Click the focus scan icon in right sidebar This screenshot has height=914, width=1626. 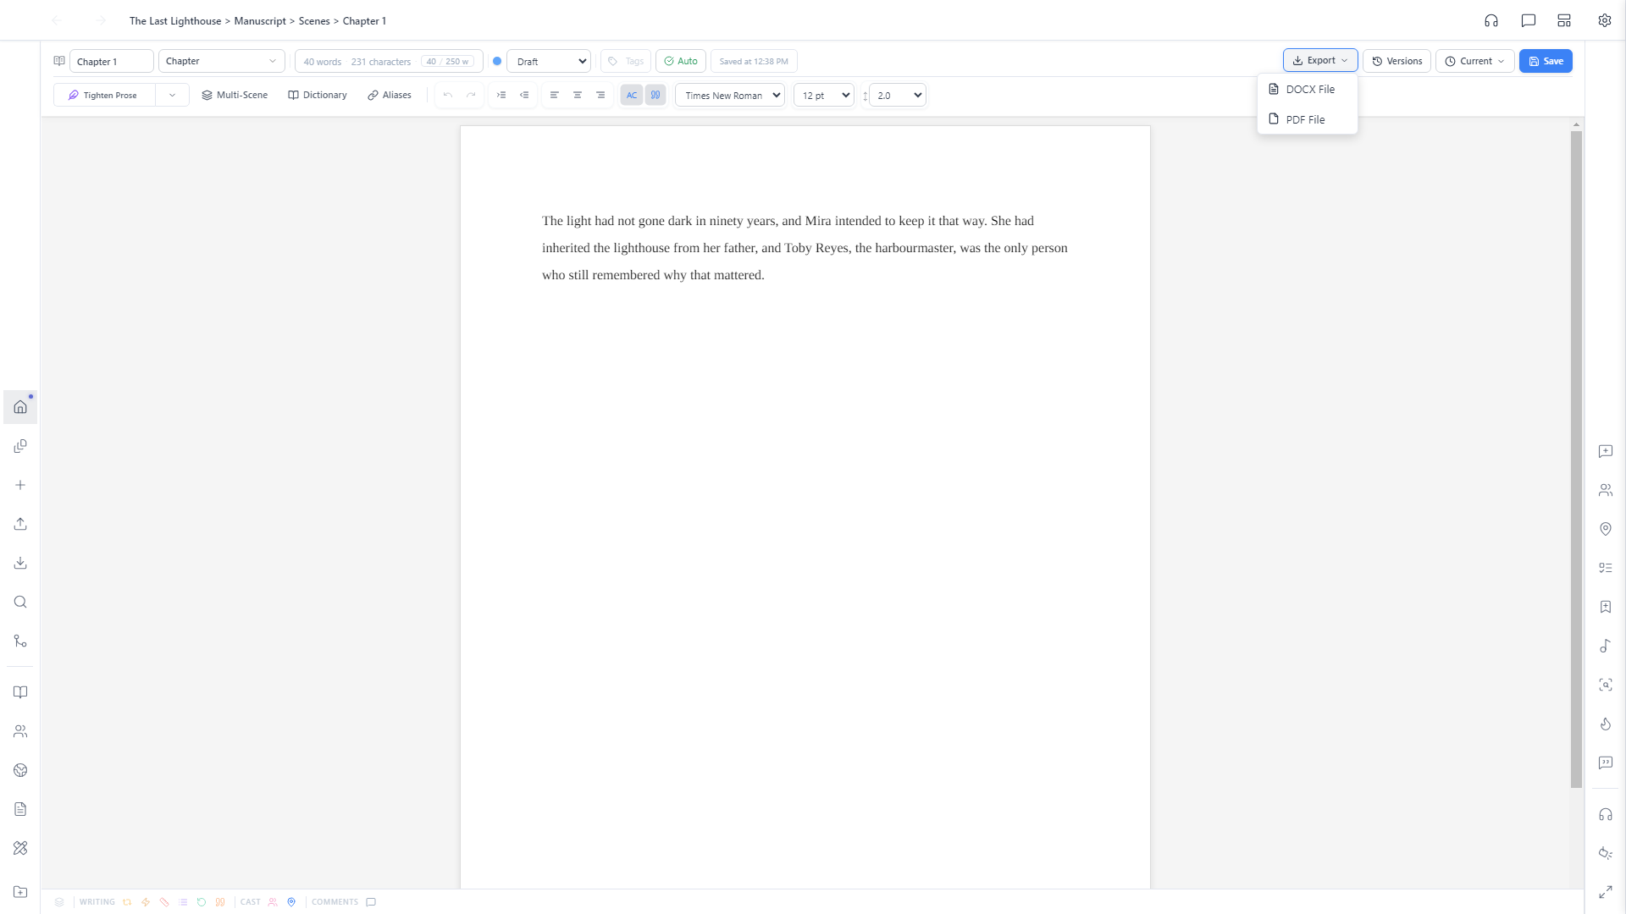pos(1606,685)
